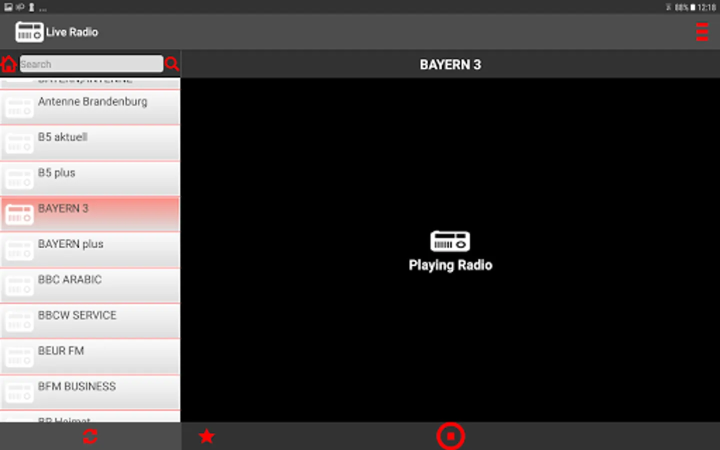Click the Live Radio title text
The width and height of the screenshot is (720, 450).
click(72, 32)
